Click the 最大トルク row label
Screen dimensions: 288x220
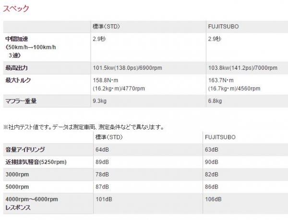[18, 80]
